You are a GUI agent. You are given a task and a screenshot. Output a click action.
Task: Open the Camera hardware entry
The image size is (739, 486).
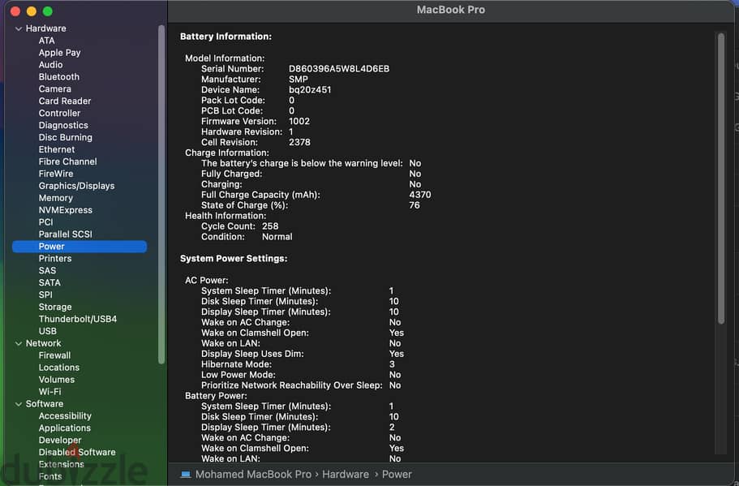[54, 89]
